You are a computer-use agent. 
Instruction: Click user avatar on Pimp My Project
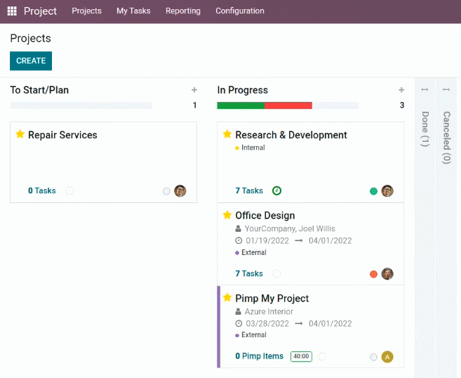click(x=387, y=357)
